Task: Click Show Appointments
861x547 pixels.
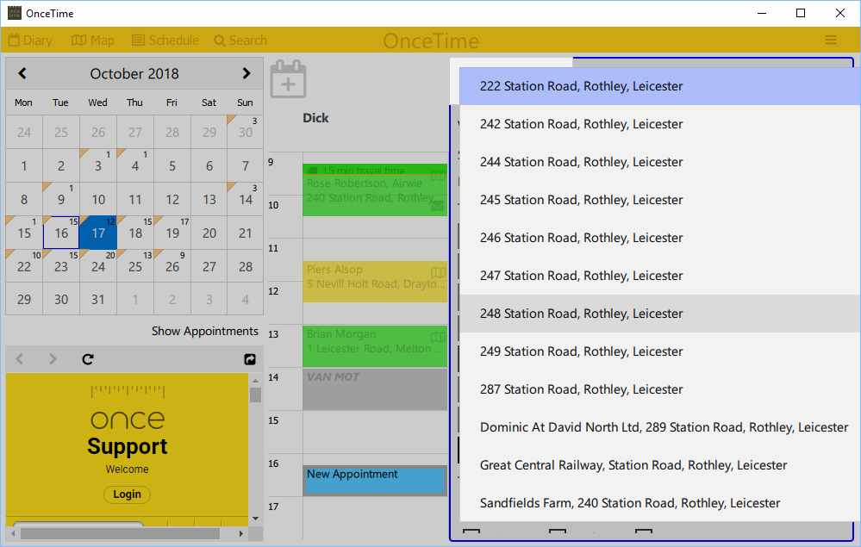Action: pyautogui.click(x=205, y=331)
